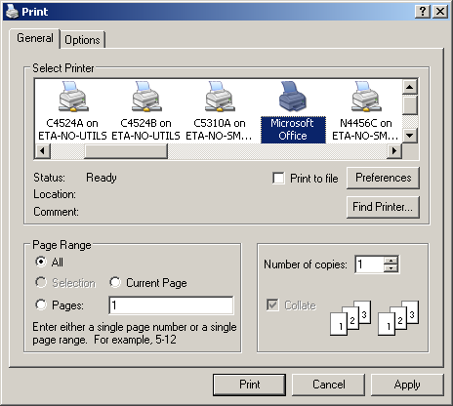453x406 pixels.
Task: Click the Ready status text
Action: coord(102,178)
